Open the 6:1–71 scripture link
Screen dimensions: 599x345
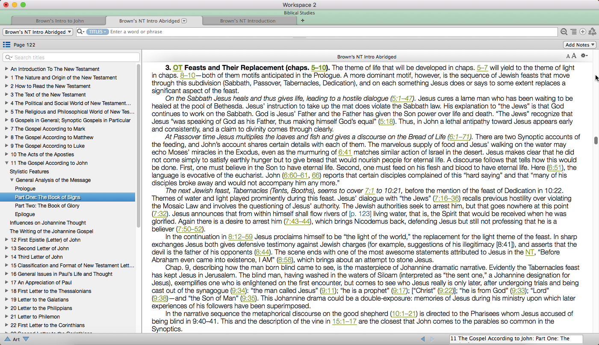pyautogui.click(x=460, y=137)
